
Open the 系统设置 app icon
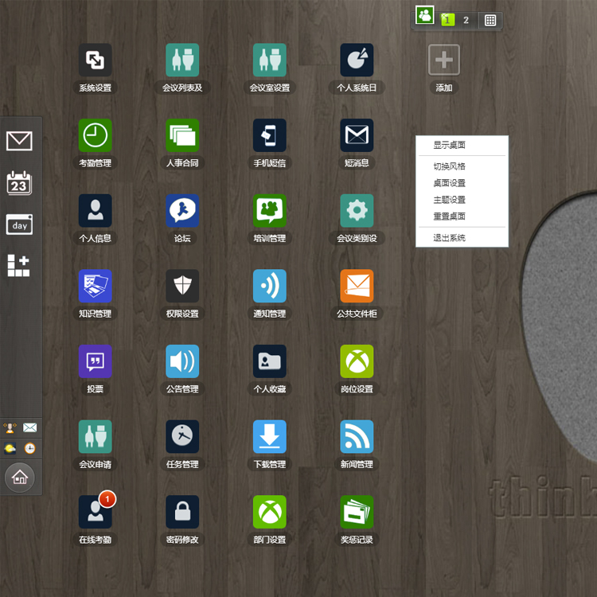tap(96, 60)
